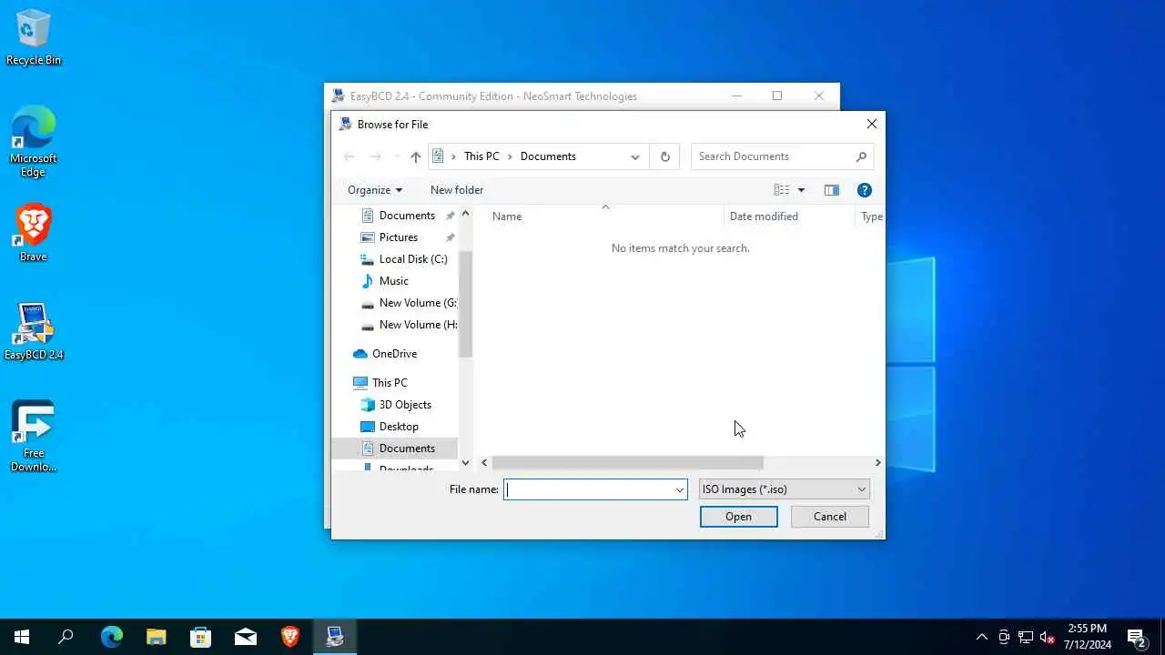The height and width of the screenshot is (655, 1165).
Task: Click the Up one level arrow
Action: pos(416,156)
